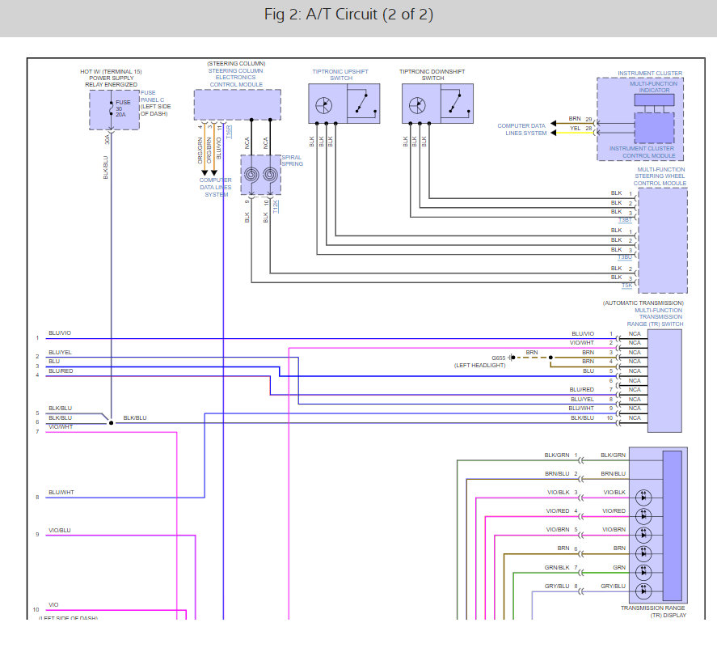Click the GRY/BLU LED symbol in TR display

coord(643,591)
